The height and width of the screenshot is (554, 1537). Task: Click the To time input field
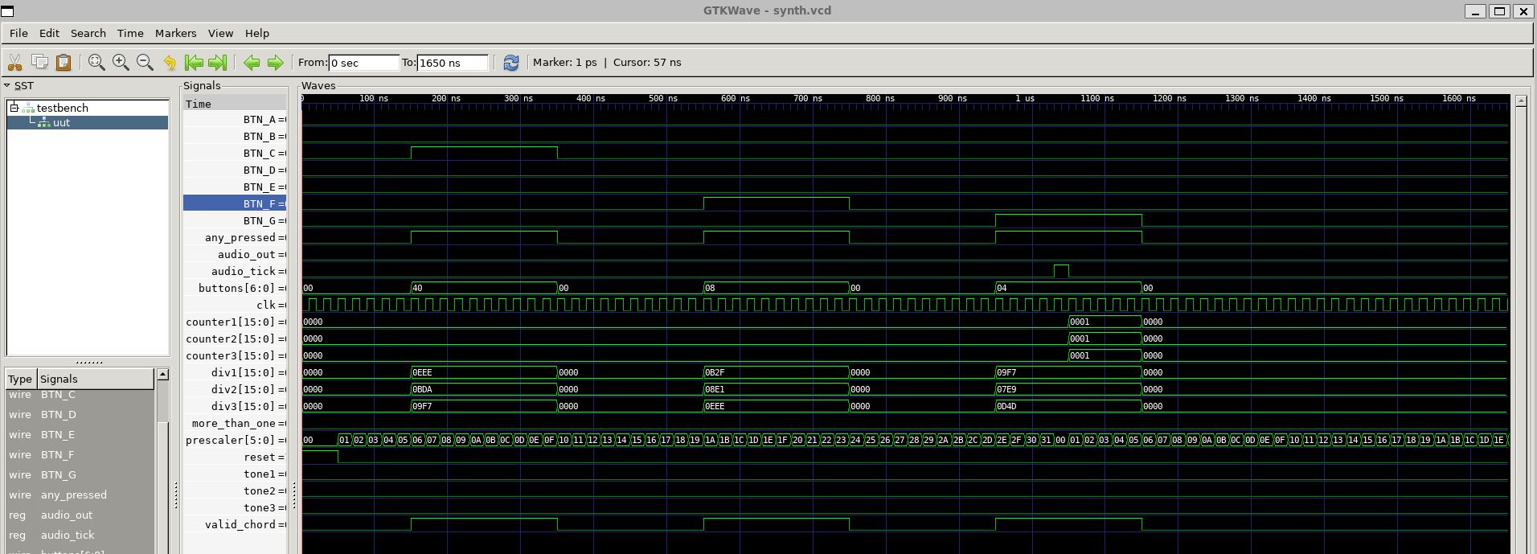click(452, 63)
